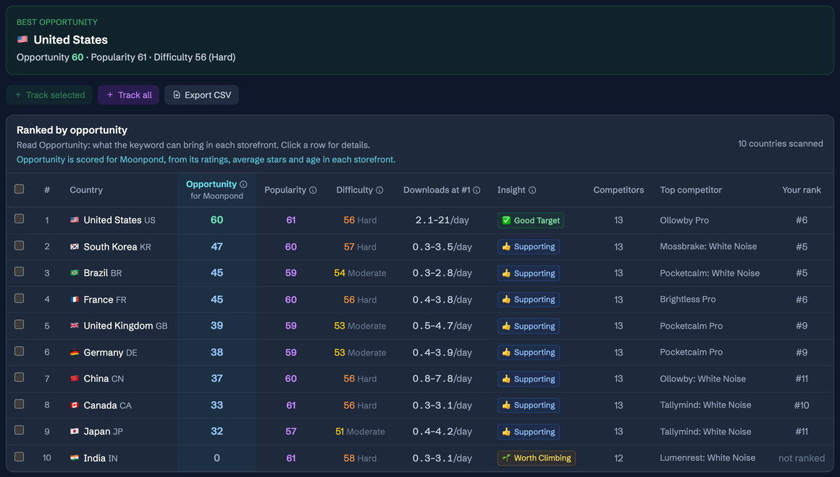Click Japan's popularity value 57

click(291, 431)
